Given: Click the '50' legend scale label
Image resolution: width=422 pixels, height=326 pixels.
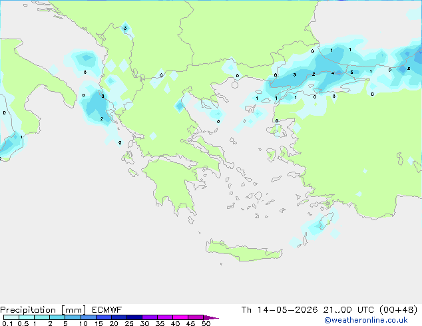Looking at the screenshot, I should click(206, 323).
